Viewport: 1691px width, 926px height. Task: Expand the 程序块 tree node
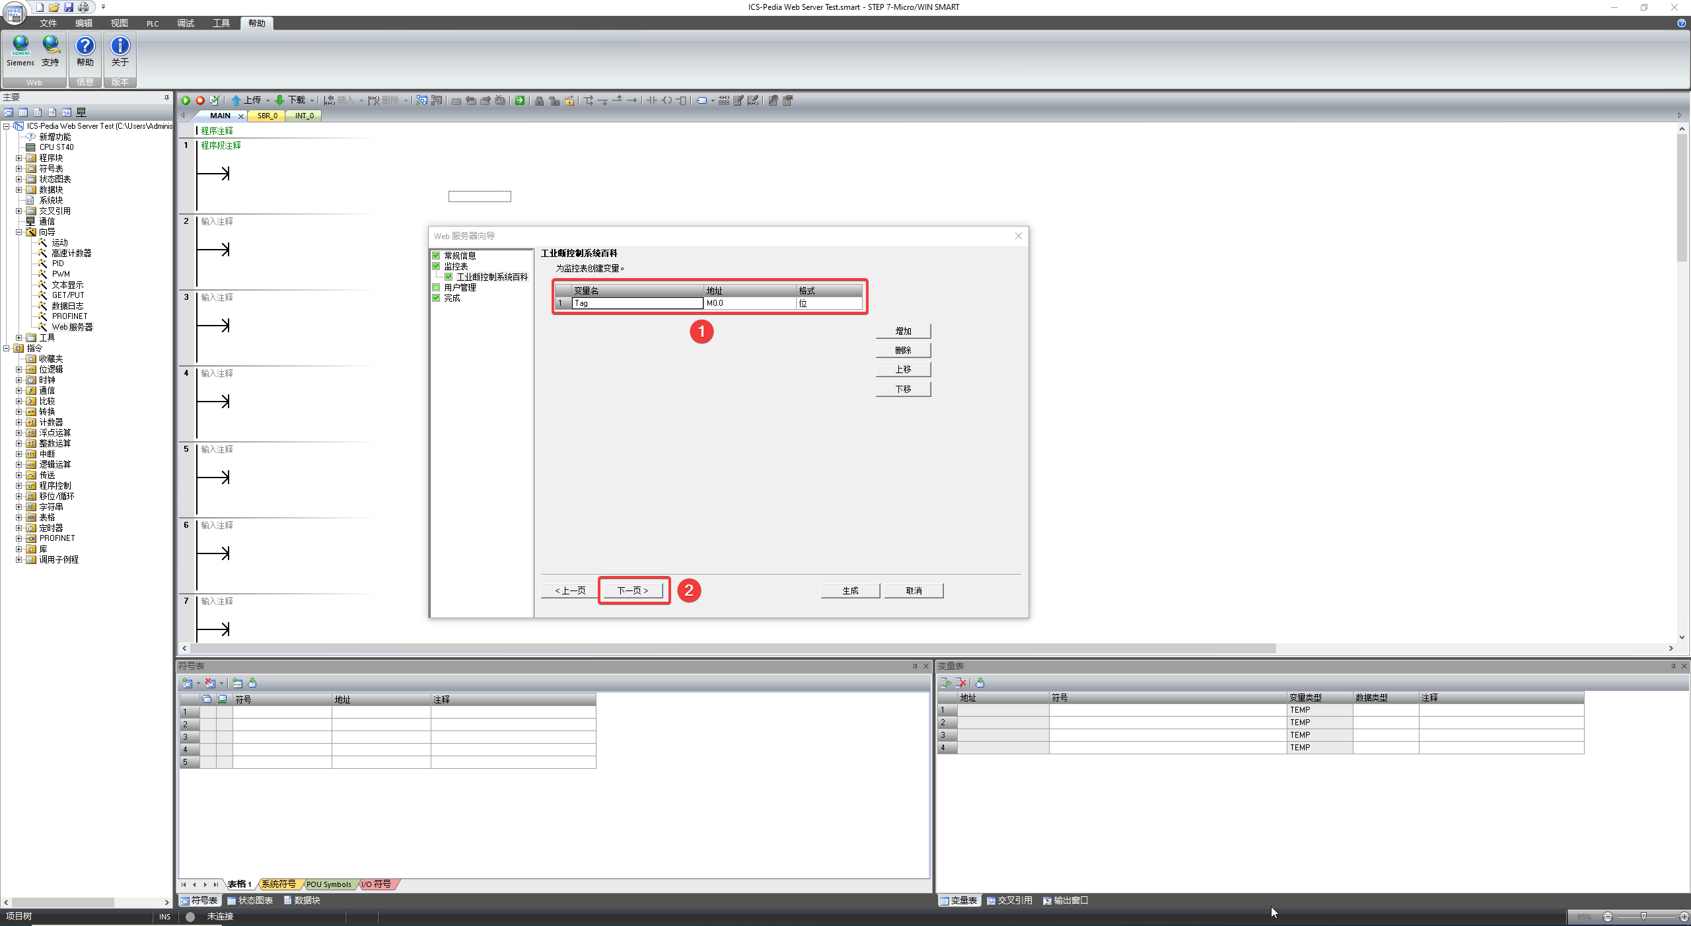click(19, 158)
